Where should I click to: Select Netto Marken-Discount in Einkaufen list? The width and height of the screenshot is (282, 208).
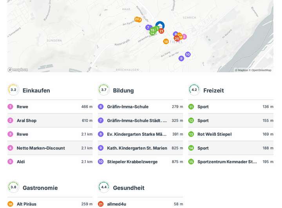(x=41, y=148)
